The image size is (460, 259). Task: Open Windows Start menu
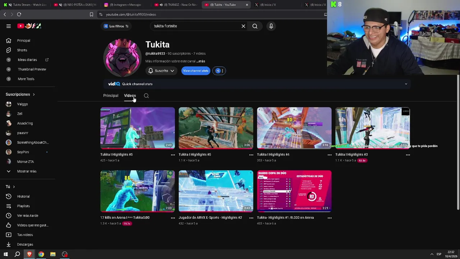[6, 254]
